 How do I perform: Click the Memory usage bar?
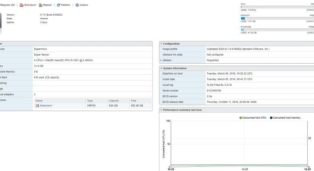coord(277,18)
